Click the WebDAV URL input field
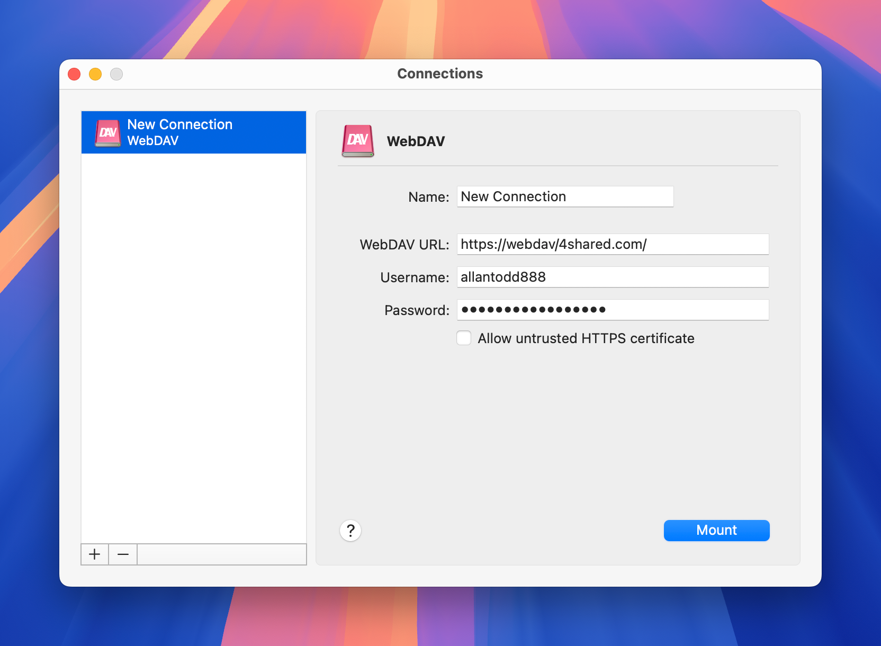The height and width of the screenshot is (646, 881). point(613,244)
